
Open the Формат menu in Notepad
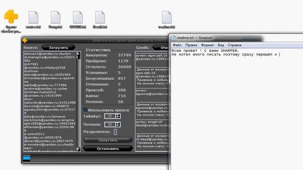click(x=207, y=45)
